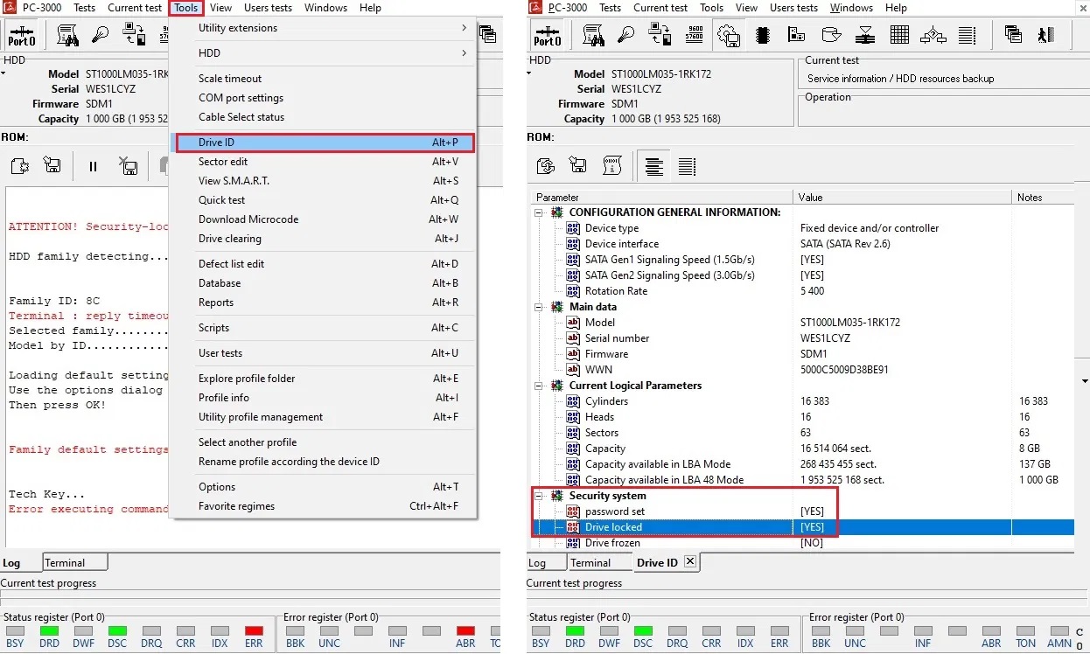
Task: Open the Database cylinder toolbar icon
Action: [x=831, y=35]
